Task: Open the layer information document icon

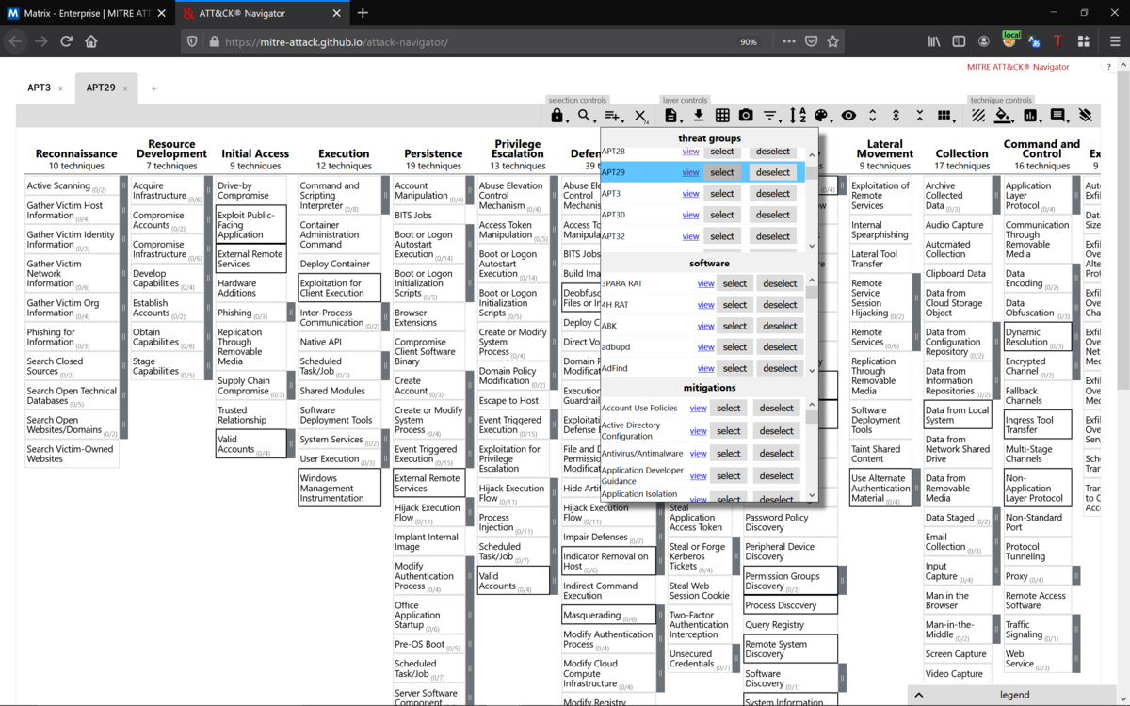Action: [x=671, y=116]
